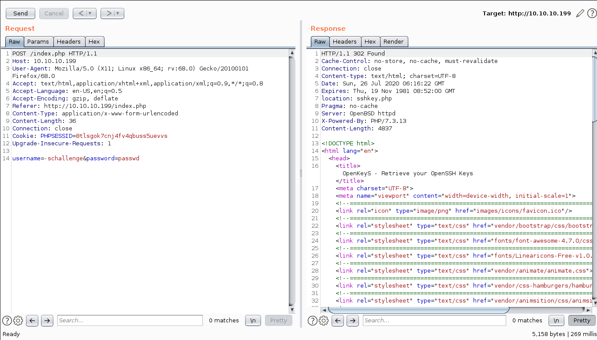Open the Response Hex tab

pos(370,41)
